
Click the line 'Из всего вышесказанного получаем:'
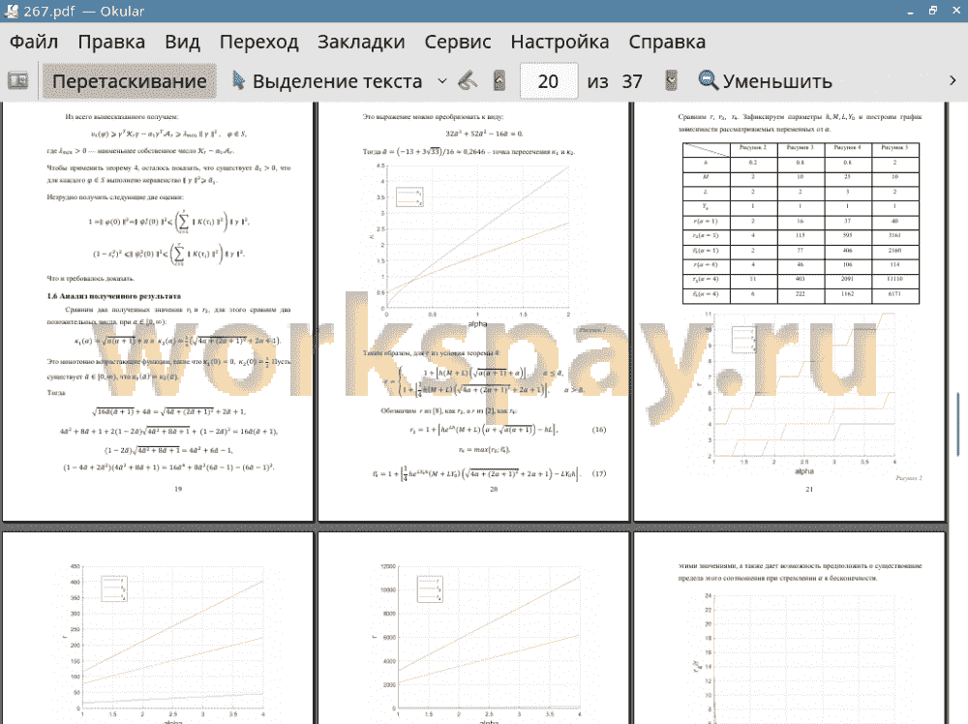click(122, 117)
